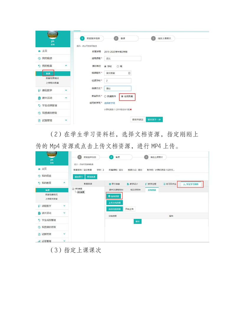This screenshot has height=332, width=234.
Task: Click the icon inside 授课题目 field
Action: pos(129,73)
